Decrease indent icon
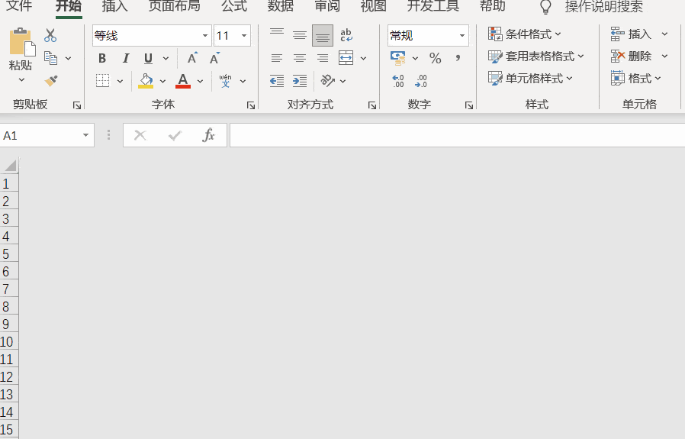685x439 pixels. tap(277, 80)
